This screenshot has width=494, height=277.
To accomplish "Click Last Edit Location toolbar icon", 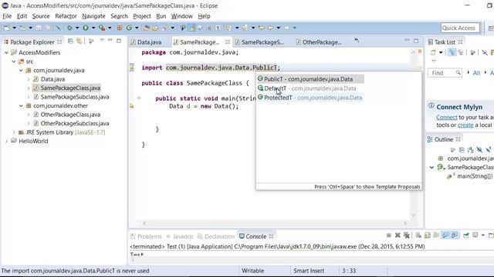I will pyautogui.click(x=261, y=28).
